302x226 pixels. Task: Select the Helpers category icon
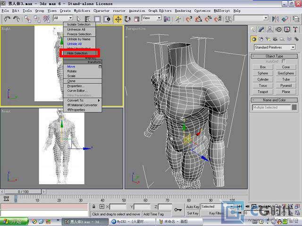(x=282, y=39)
